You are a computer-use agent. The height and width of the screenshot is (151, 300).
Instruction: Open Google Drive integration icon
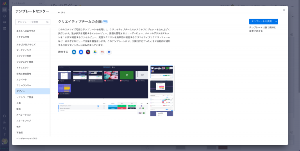(x=95, y=52)
